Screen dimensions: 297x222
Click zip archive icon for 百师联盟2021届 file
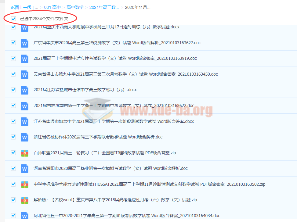(24, 153)
